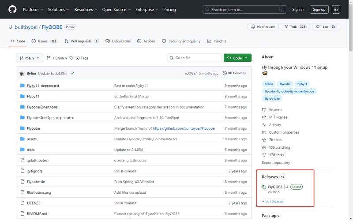
Task: Go to the Pricing page
Action: coord(169,9)
